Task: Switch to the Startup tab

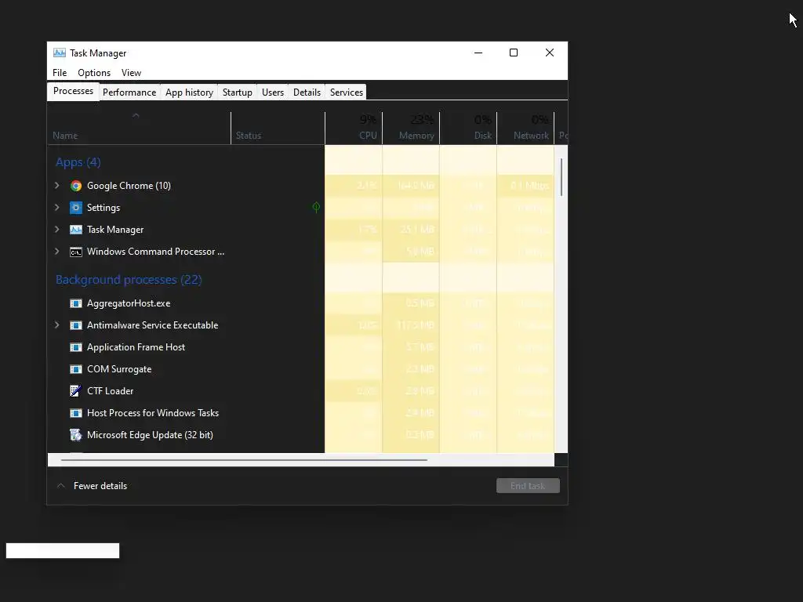Action: 237,92
